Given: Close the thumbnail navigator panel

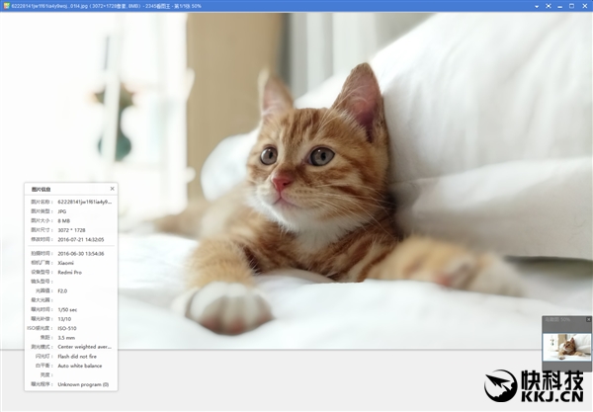Looking at the screenshot, I should [x=588, y=319].
